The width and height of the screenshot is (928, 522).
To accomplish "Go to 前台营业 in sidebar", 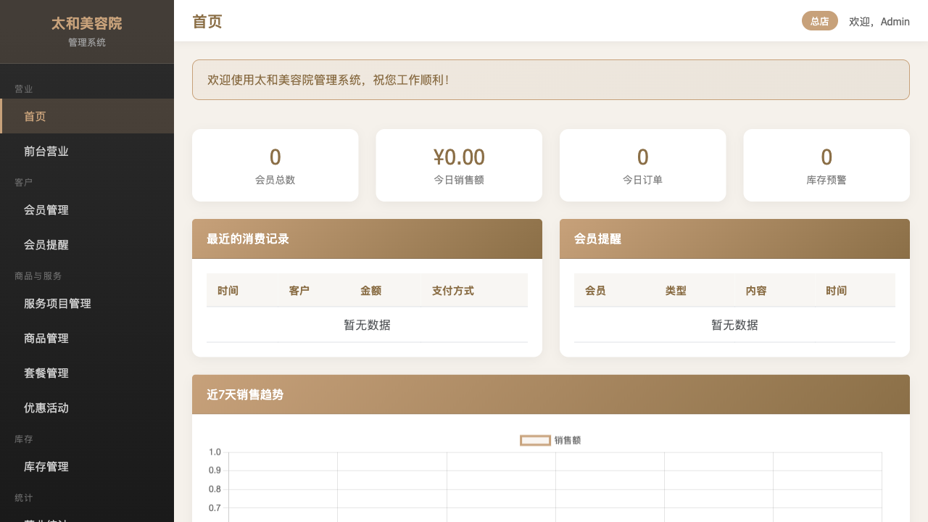I will [87, 151].
